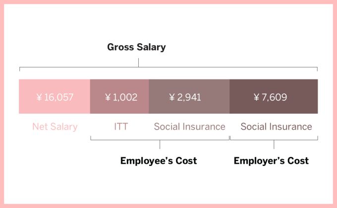
Task: Select the Employee's Cost heading
Action: [159, 161]
